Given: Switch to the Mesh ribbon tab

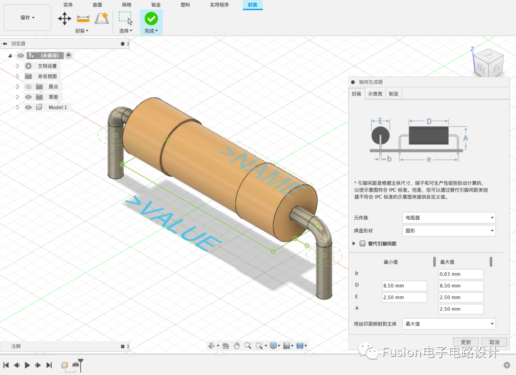Looking at the screenshot, I should (127, 5).
